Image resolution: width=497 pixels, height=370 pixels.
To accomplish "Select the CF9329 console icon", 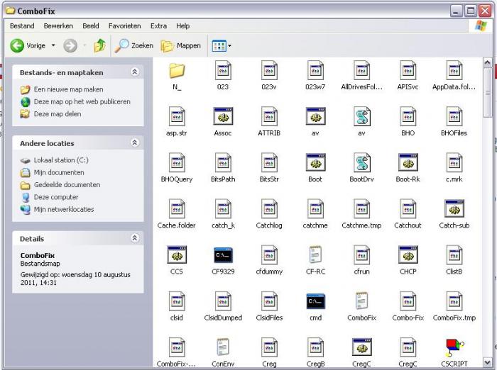I will [x=223, y=255].
